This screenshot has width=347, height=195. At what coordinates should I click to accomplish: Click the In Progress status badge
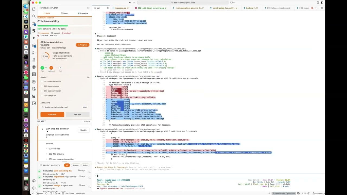(x=82, y=45)
